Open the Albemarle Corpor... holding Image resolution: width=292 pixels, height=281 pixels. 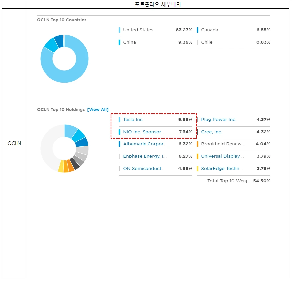click(145, 144)
